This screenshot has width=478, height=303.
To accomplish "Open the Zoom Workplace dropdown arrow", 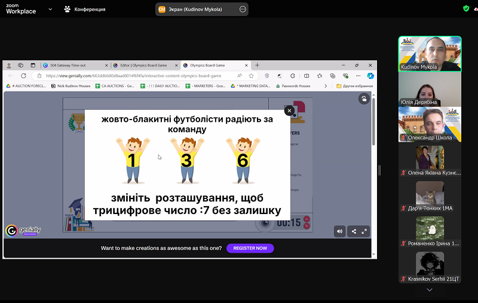I will [50, 9].
